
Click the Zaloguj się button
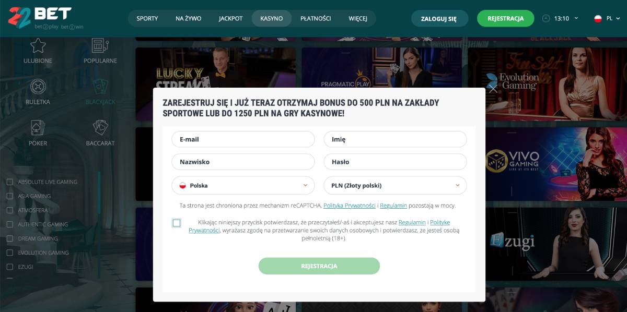[x=439, y=18]
